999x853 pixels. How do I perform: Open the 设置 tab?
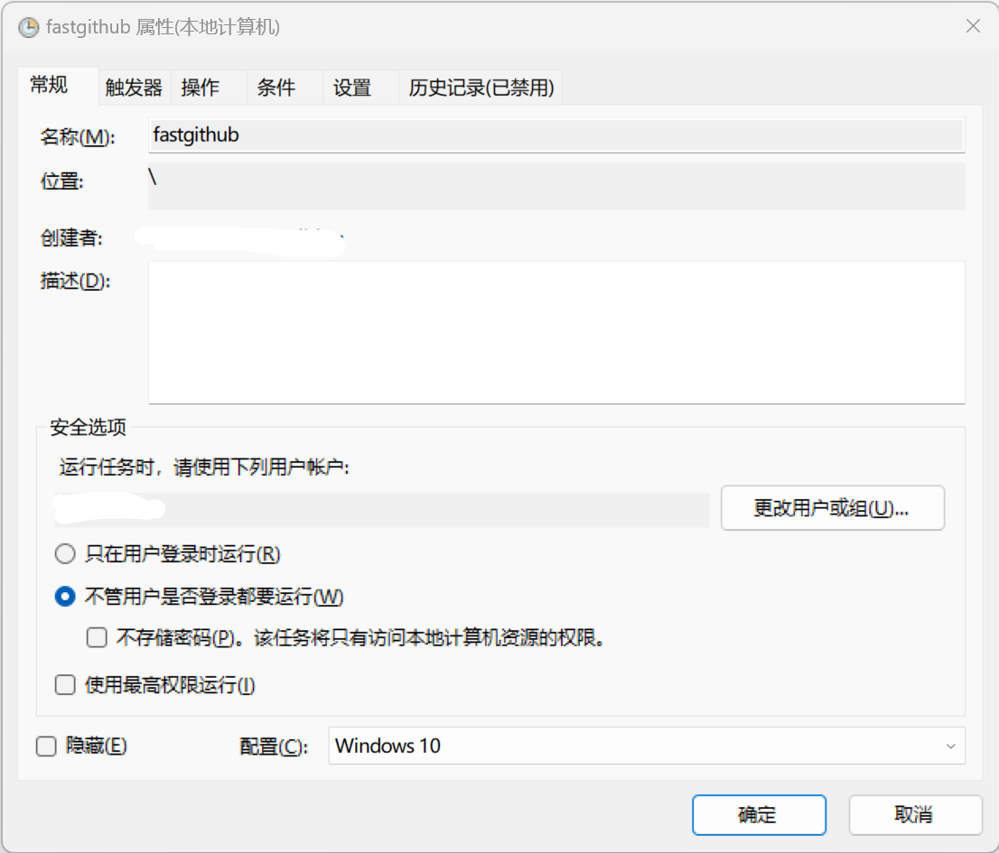351,88
